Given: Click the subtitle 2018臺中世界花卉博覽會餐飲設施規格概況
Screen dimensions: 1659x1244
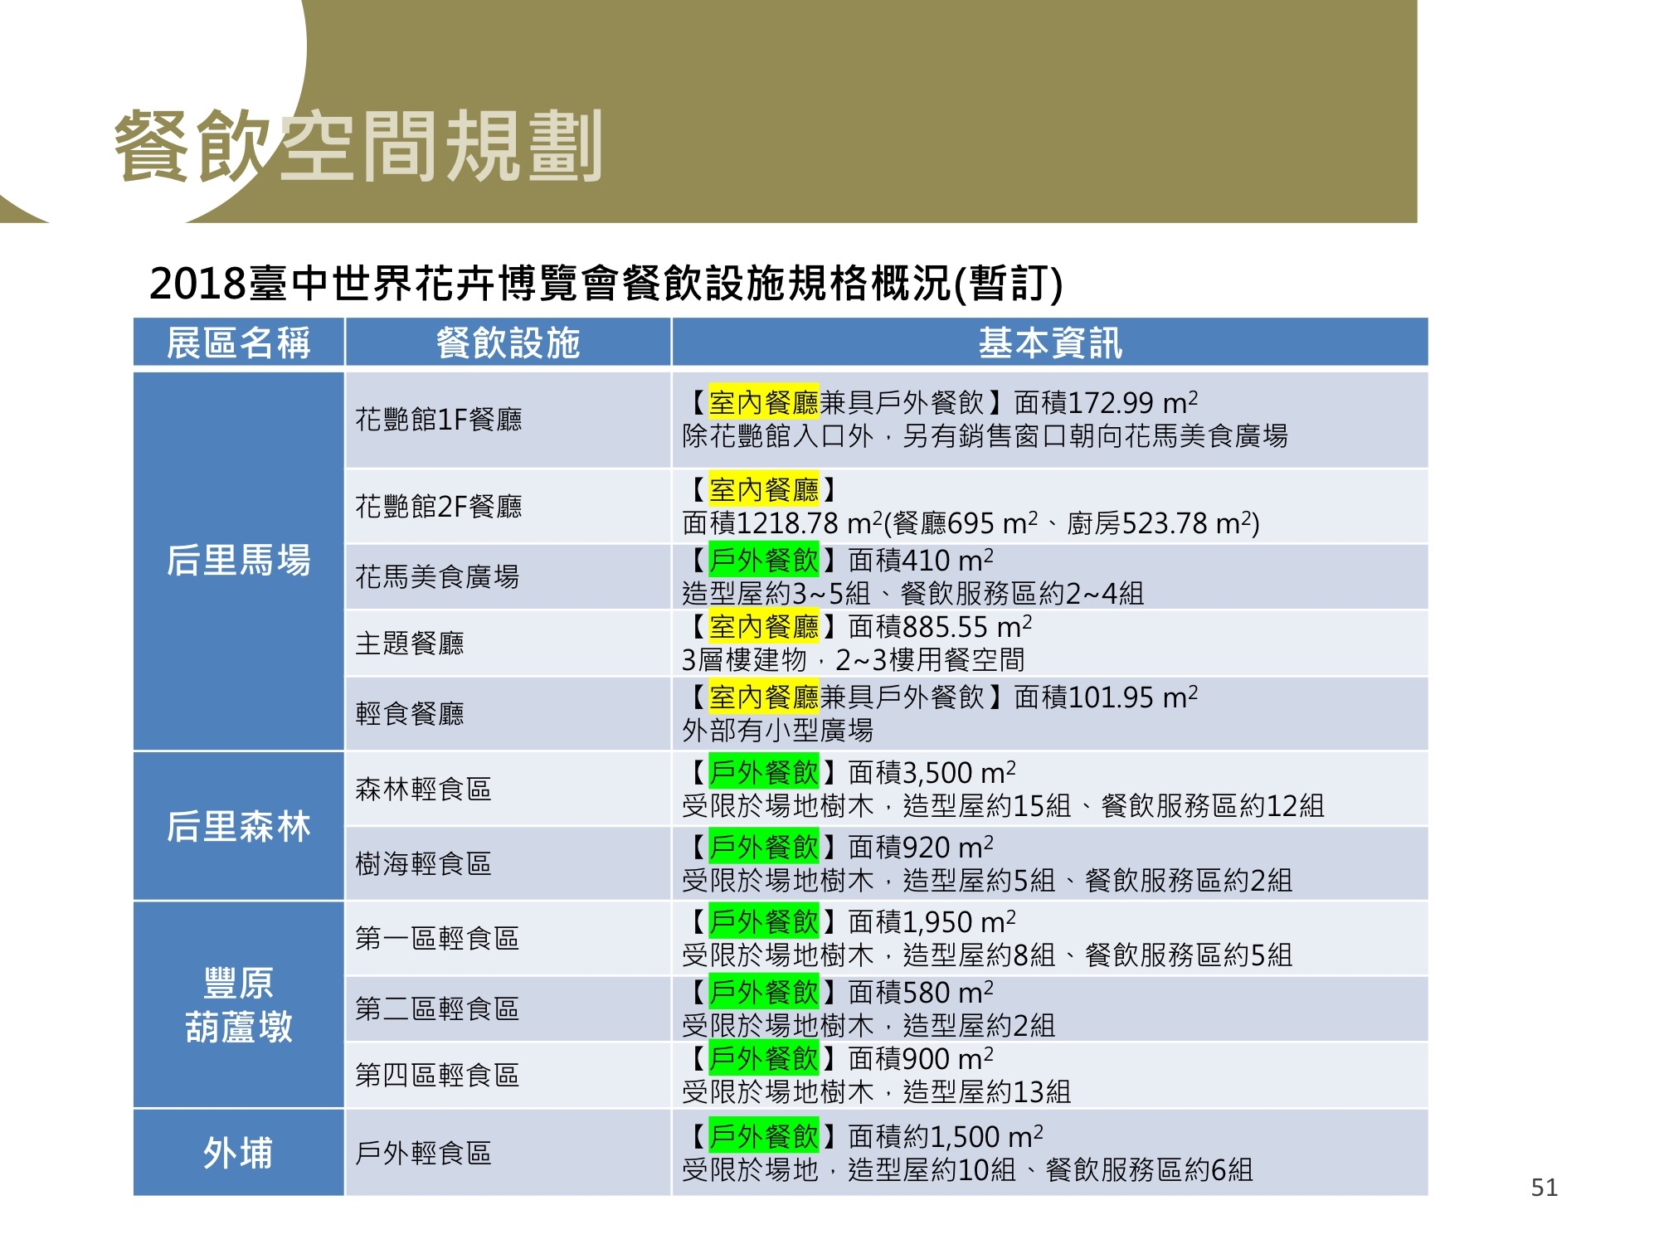Looking at the screenshot, I should [x=606, y=284].
